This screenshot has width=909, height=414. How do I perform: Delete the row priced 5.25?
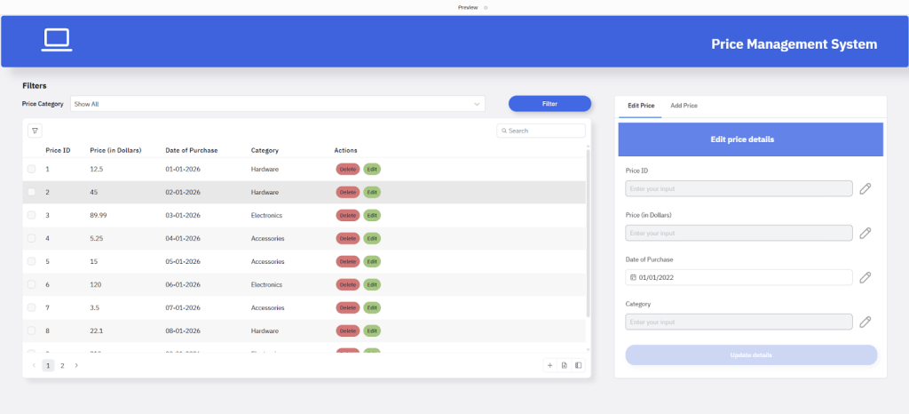(x=348, y=238)
